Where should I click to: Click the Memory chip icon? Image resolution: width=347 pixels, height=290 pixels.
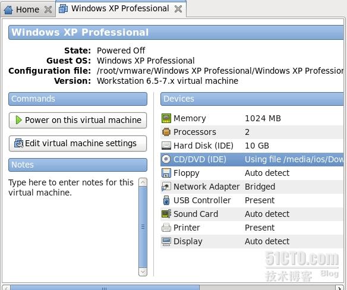pos(166,118)
